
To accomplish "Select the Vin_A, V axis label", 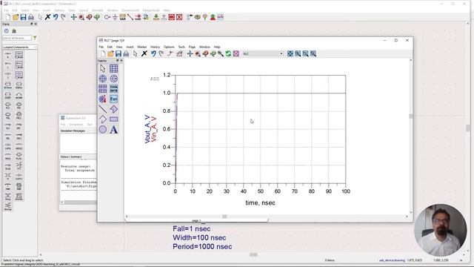I will (x=153, y=129).
